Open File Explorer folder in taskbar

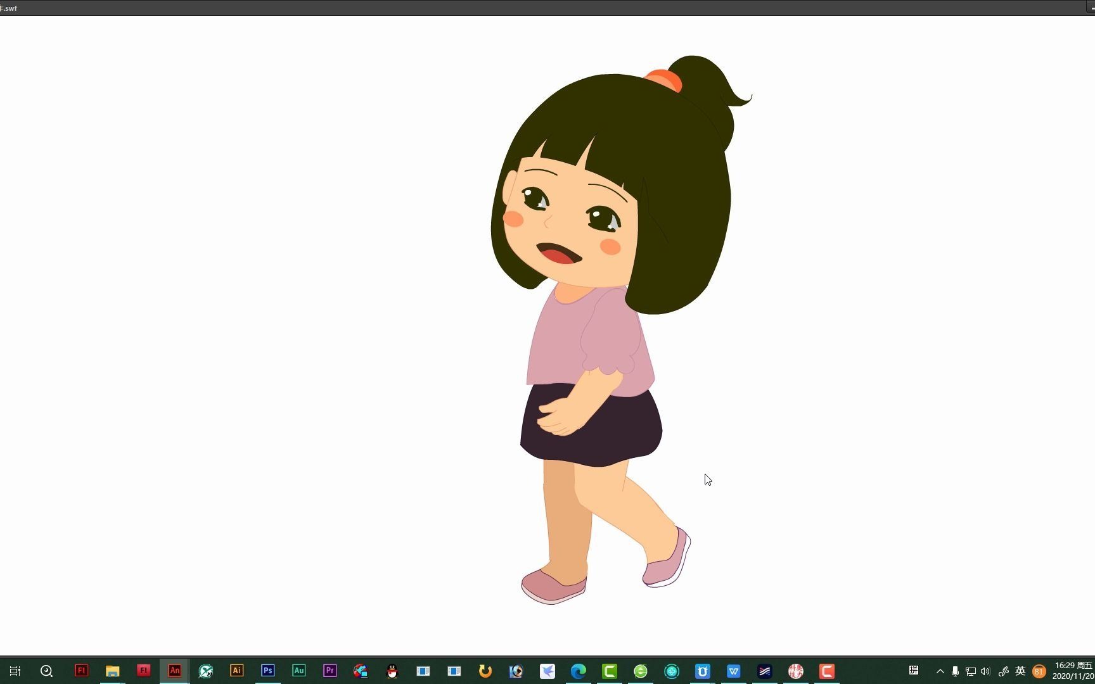(112, 671)
